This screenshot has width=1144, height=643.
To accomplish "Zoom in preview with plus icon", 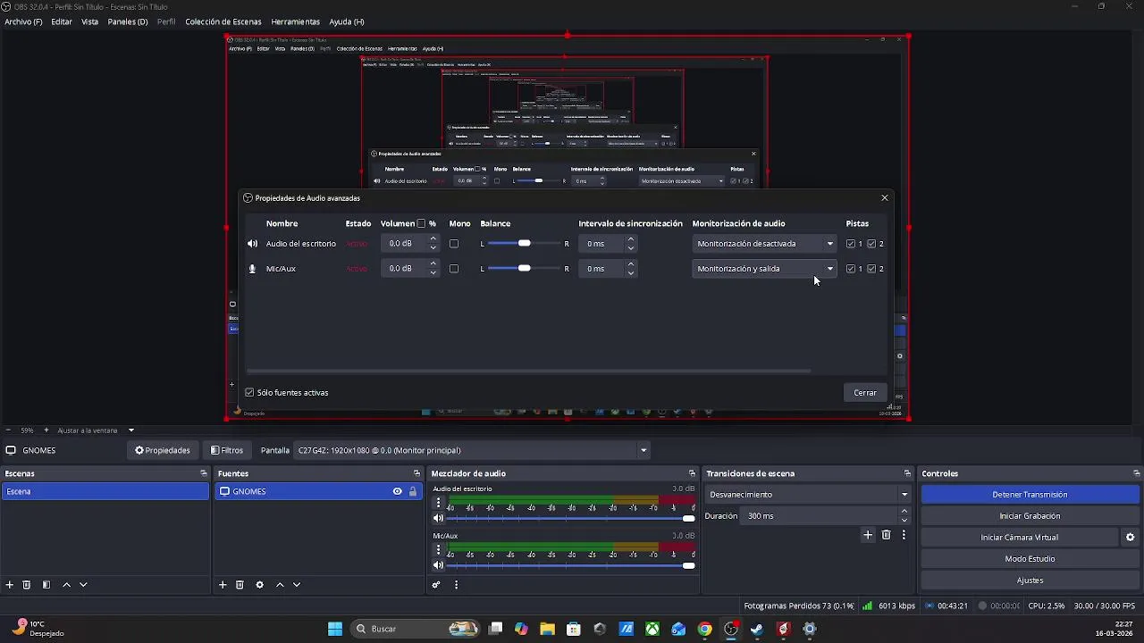I will point(46,430).
